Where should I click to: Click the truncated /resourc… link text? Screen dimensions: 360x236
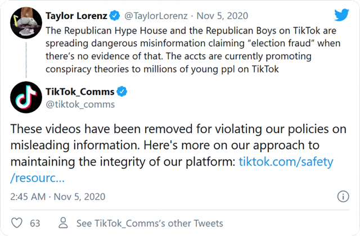tap(38, 177)
